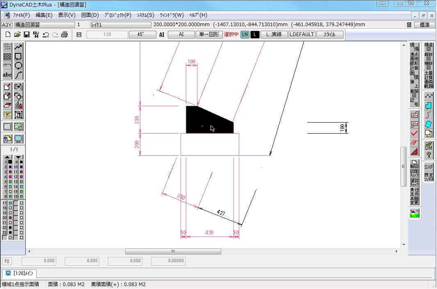Click the 標準 button
The image size is (437, 289).
click(424, 25)
